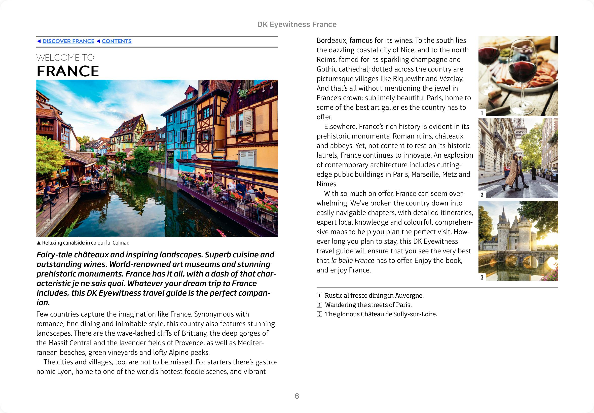The width and height of the screenshot is (594, 413).
Task: Click the boxed number 2 caption marker
Action: click(x=319, y=305)
